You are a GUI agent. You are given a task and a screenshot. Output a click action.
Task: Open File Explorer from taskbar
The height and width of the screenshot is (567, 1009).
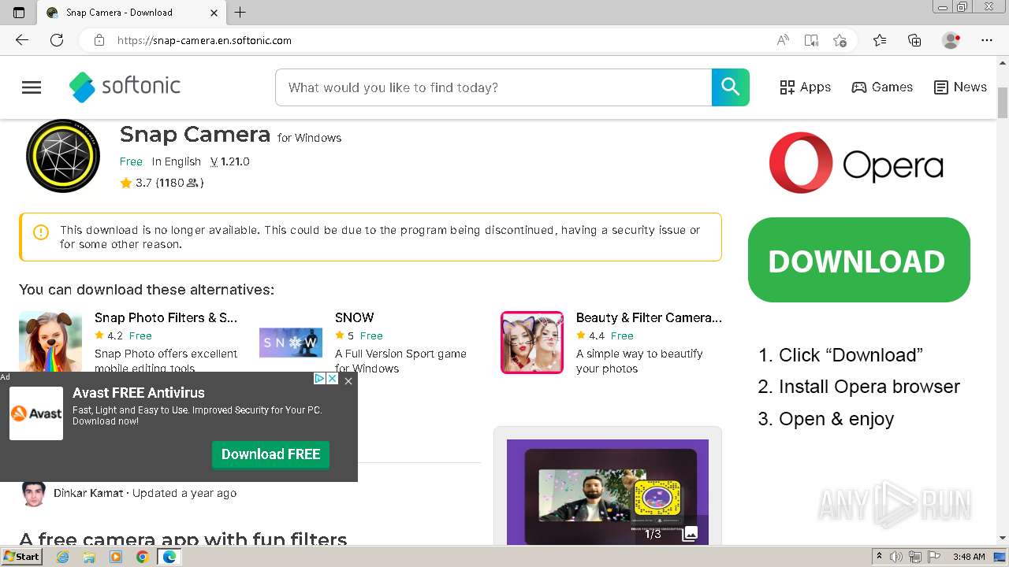(x=89, y=557)
